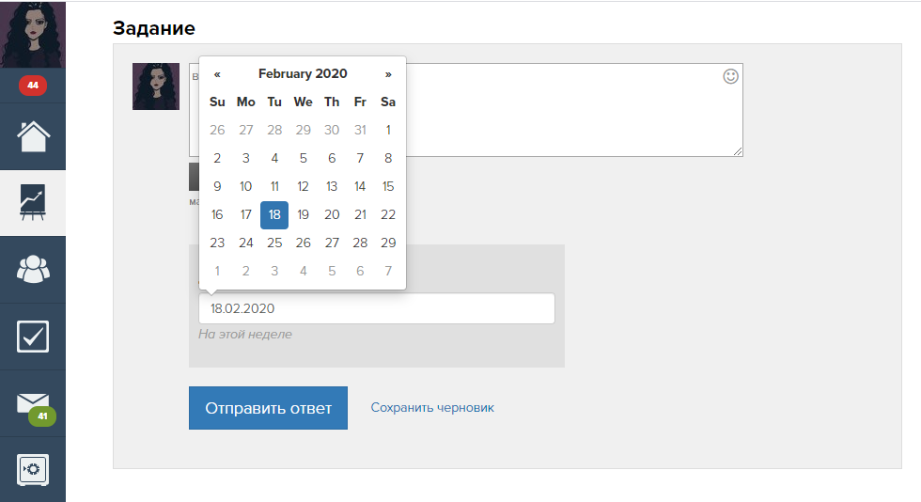Click the smiley emoji icon in textbox
Viewport: 921px width, 502px height.
(730, 76)
